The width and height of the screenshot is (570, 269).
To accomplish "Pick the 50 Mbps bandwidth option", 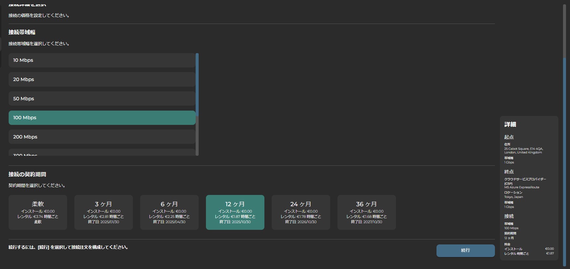I will click(x=102, y=99).
